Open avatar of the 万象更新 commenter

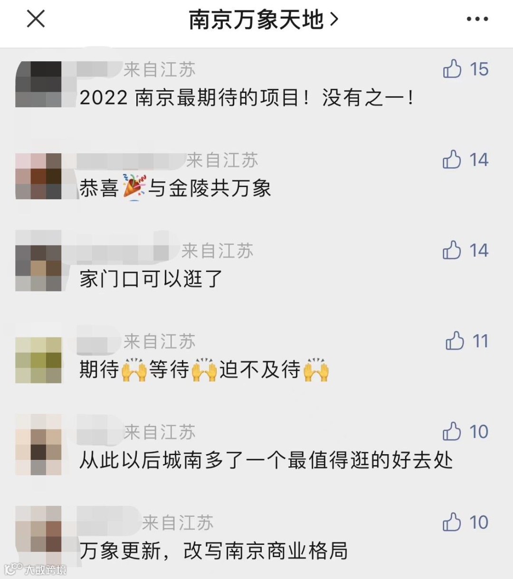click(38, 529)
